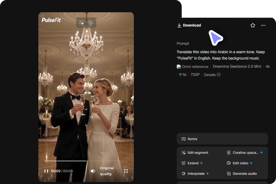Click the Edit video icon

pos(229,163)
